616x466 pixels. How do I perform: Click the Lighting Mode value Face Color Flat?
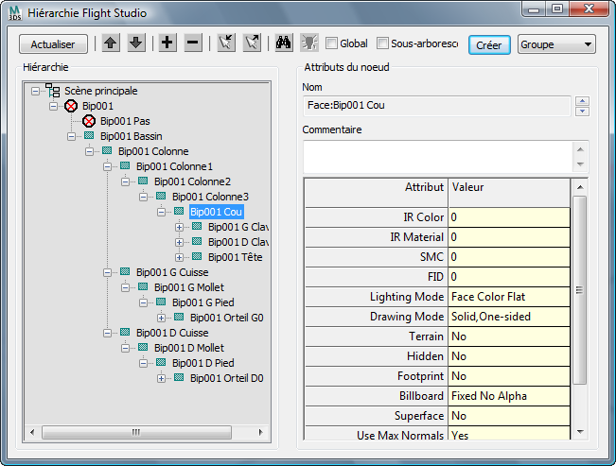click(x=509, y=297)
